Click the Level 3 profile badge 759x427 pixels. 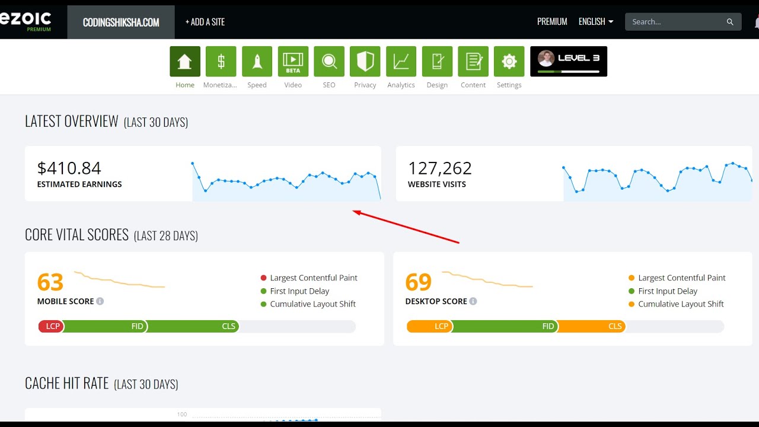tap(569, 62)
